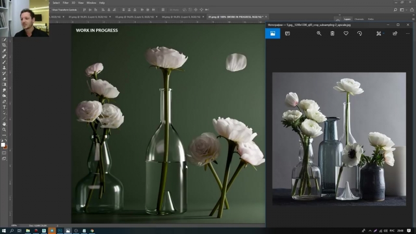Reset to default foreground/background colors
This screenshot has width=416, height=234.
[2, 140]
